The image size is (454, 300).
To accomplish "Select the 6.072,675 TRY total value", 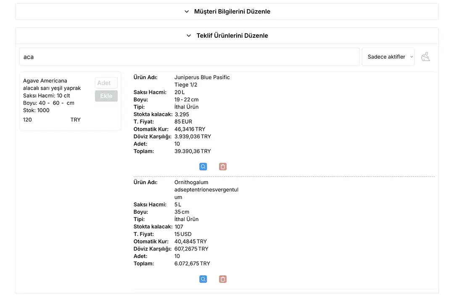I will click(x=192, y=264).
